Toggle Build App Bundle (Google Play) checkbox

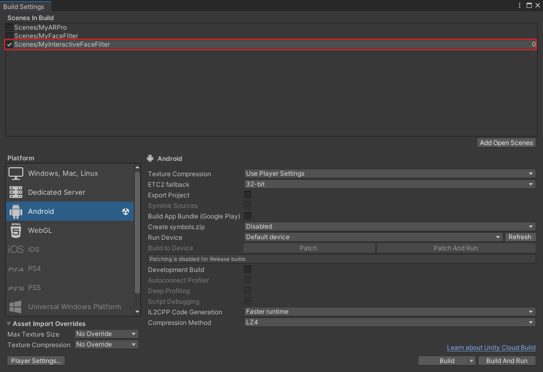point(248,216)
